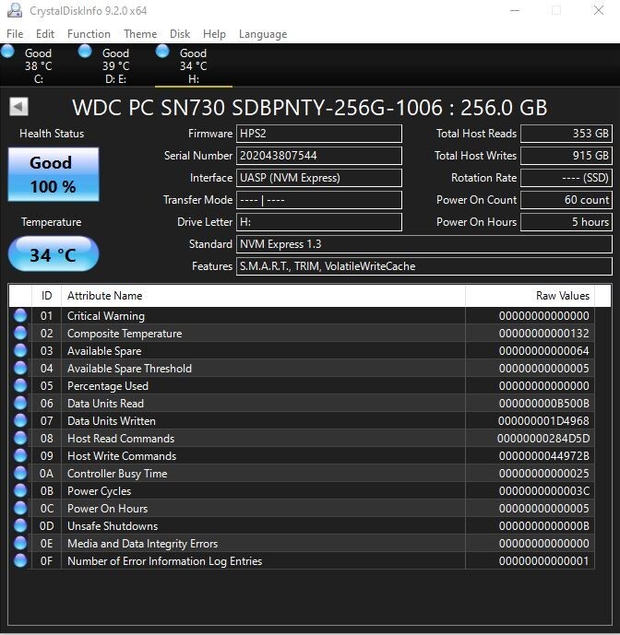Viewport: 620px width, 635px height.
Task: Click the Rotation Rate value field
Action: coord(566,178)
